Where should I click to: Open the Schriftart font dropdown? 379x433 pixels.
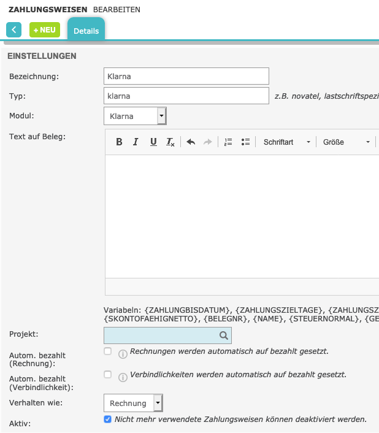pos(287,142)
